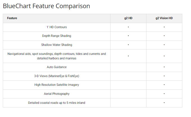Image resolution: width=191 pixels, height=117 pixels.
Task: Select the Feature column header
Action: 12,18
